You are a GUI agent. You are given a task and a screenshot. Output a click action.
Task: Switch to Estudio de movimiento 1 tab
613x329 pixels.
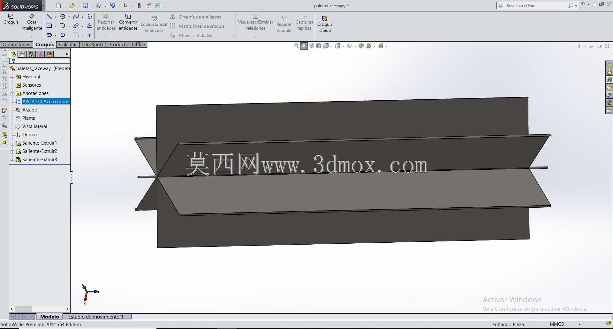96,317
